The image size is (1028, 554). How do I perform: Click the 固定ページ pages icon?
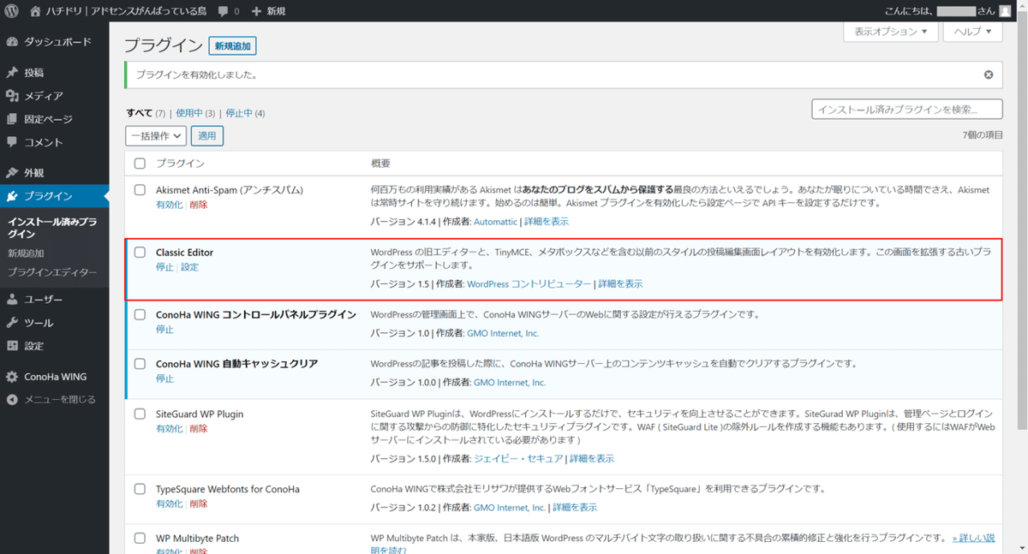point(12,119)
